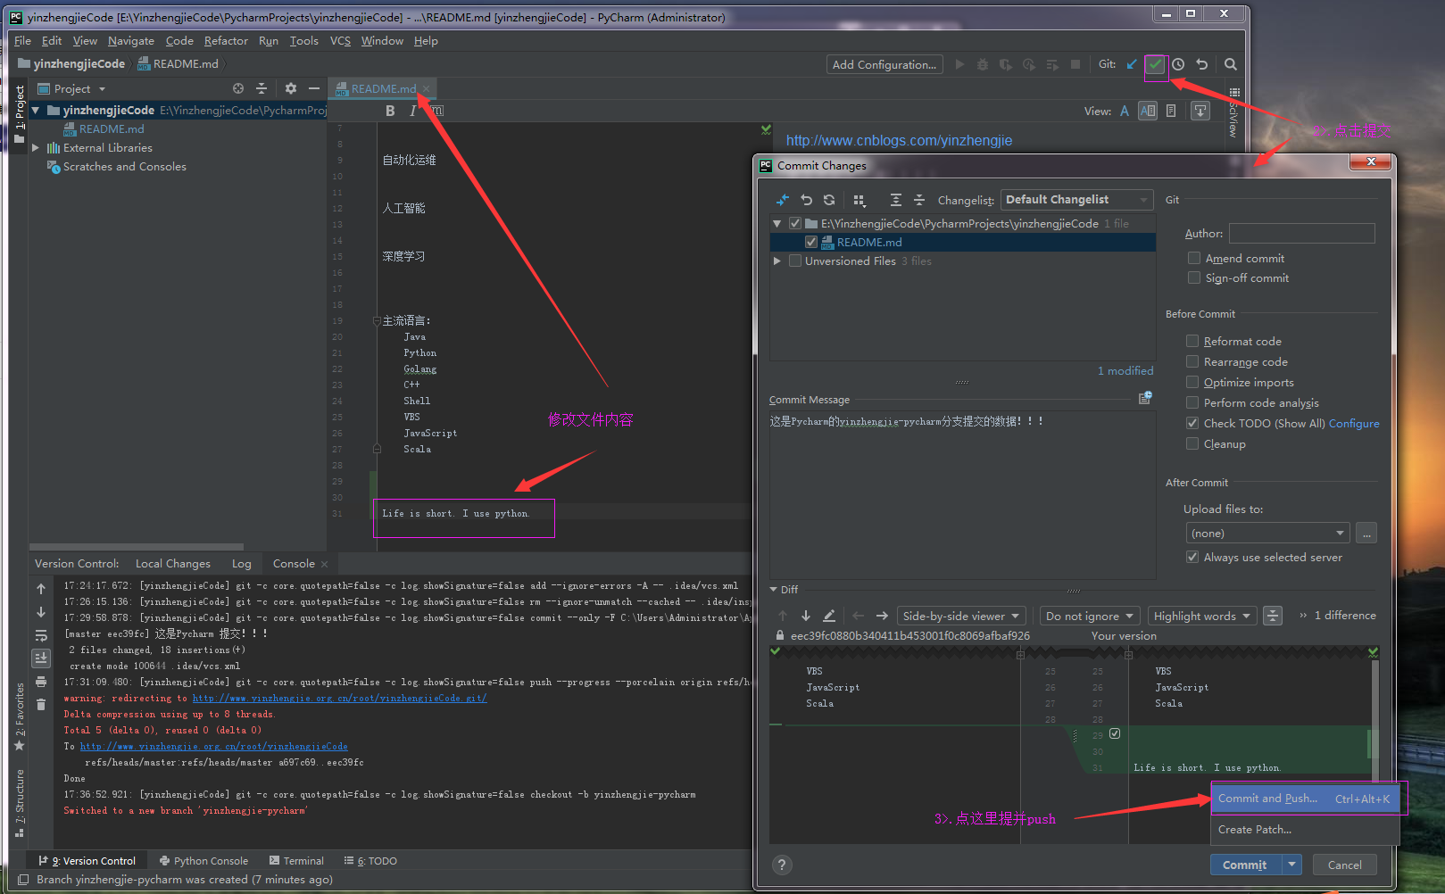Image resolution: width=1445 pixels, height=894 pixels.
Task: Click the Commit button
Action: [x=1245, y=865]
